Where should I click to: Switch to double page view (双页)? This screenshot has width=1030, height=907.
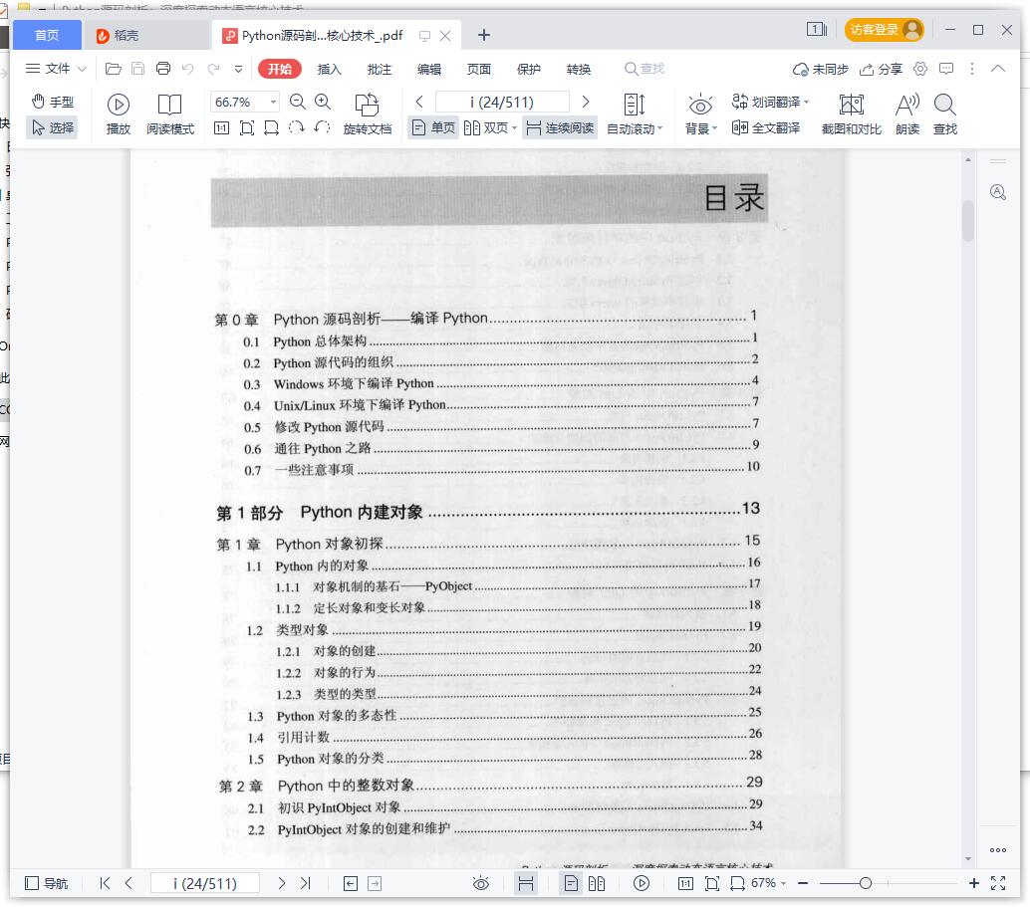pyautogui.click(x=486, y=127)
